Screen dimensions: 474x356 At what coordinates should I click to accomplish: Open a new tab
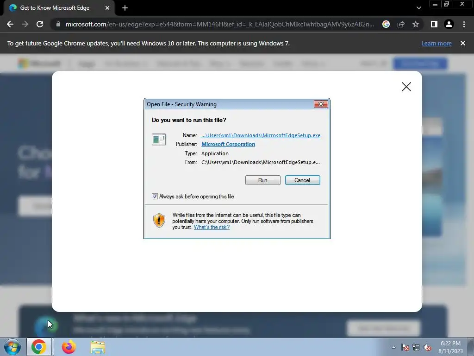point(125,8)
